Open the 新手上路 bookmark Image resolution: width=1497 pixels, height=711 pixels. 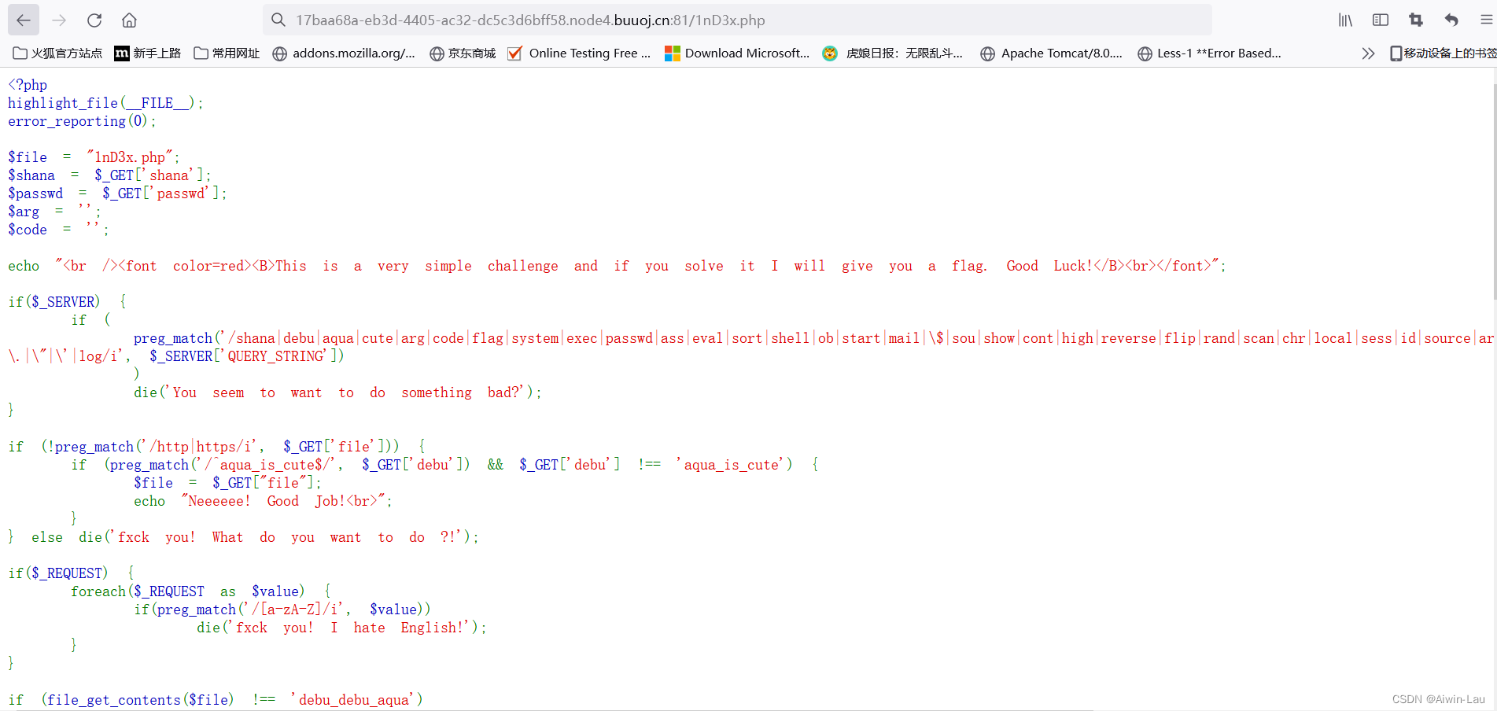(146, 53)
